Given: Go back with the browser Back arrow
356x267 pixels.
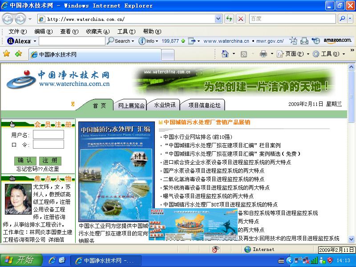Looking at the screenshot, I should point(8,19).
